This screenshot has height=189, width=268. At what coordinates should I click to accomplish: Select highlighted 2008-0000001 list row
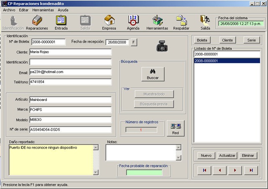tap(227, 61)
